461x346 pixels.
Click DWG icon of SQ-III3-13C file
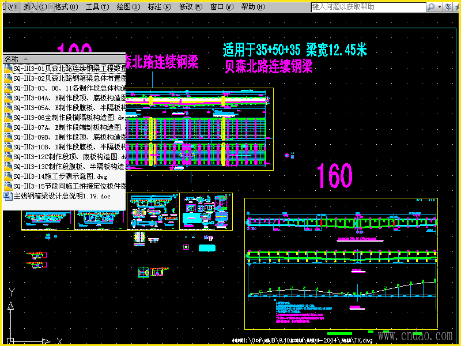[x=8, y=167]
